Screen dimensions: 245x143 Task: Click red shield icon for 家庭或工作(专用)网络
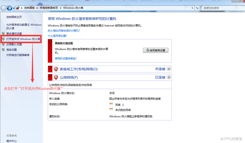[x=56, y=69]
